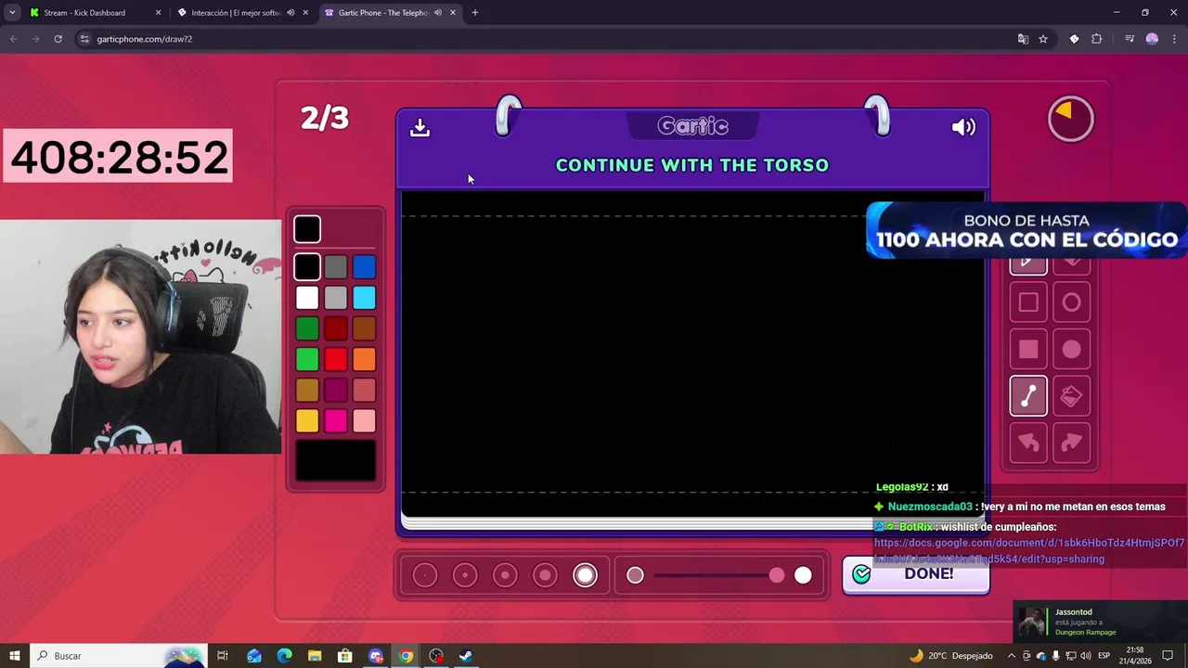The width and height of the screenshot is (1188, 668).
Task: Mute the Gartic Phone sound
Action: click(x=963, y=127)
